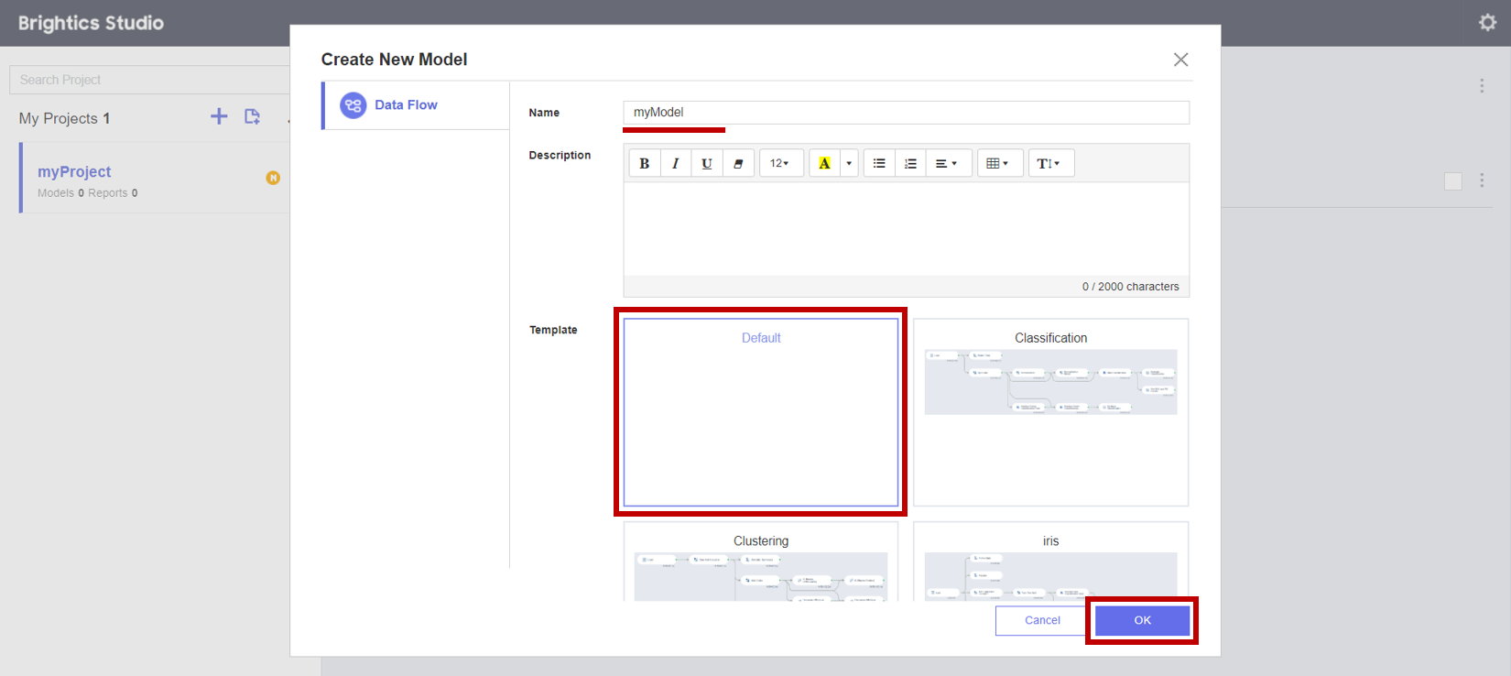Select the Classification template
The height and width of the screenshot is (676, 1511).
pos(1050,412)
